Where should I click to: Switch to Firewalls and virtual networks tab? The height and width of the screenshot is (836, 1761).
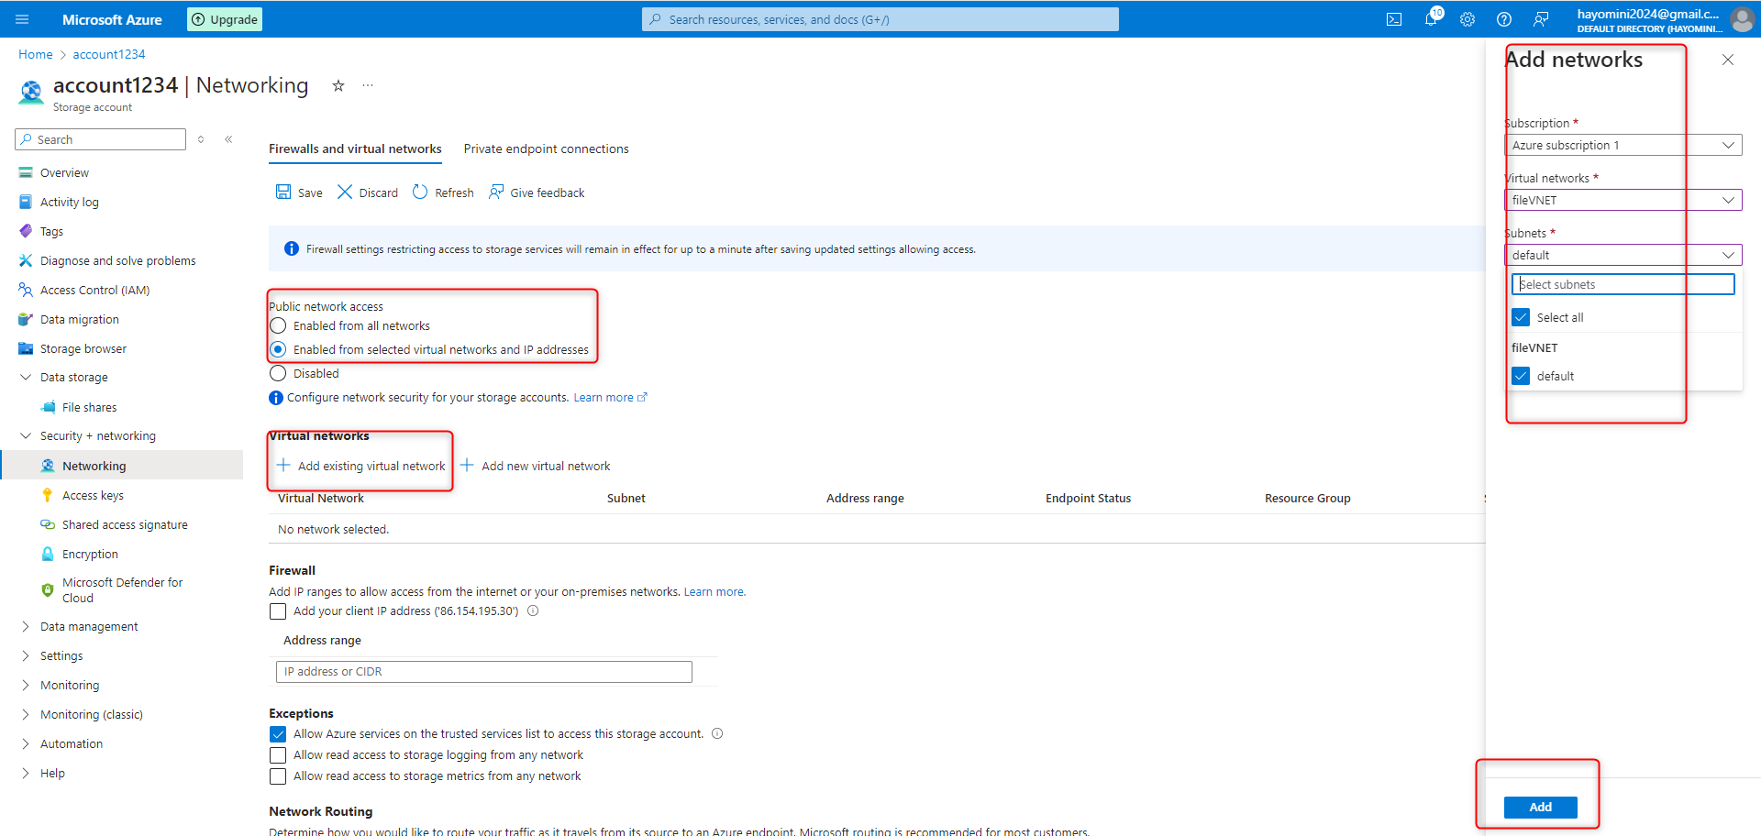[x=355, y=148]
